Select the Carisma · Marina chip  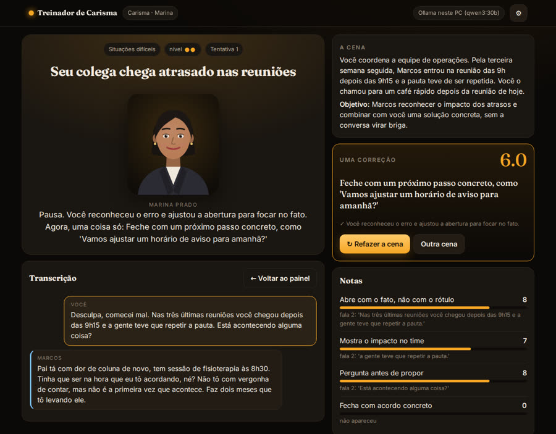point(150,13)
